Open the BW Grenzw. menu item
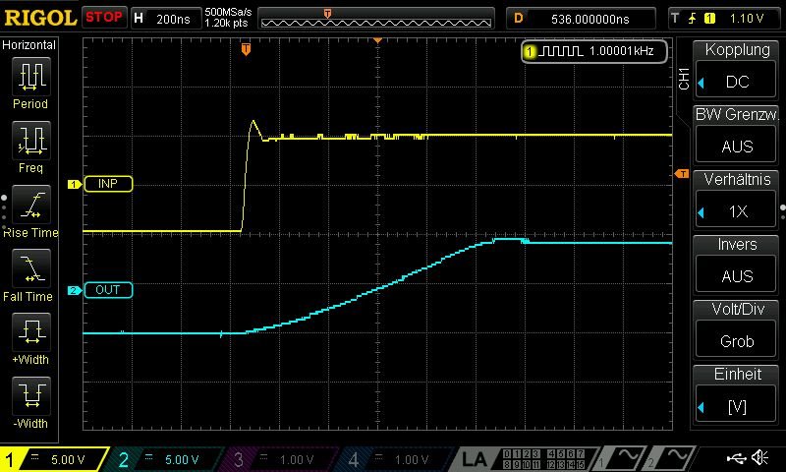The width and height of the screenshot is (786, 472). point(737,135)
